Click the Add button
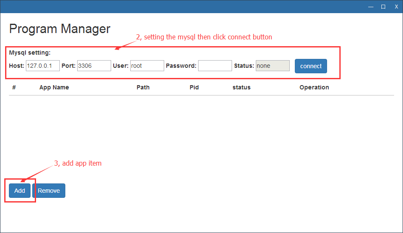This screenshot has height=233, width=403. (x=20, y=191)
